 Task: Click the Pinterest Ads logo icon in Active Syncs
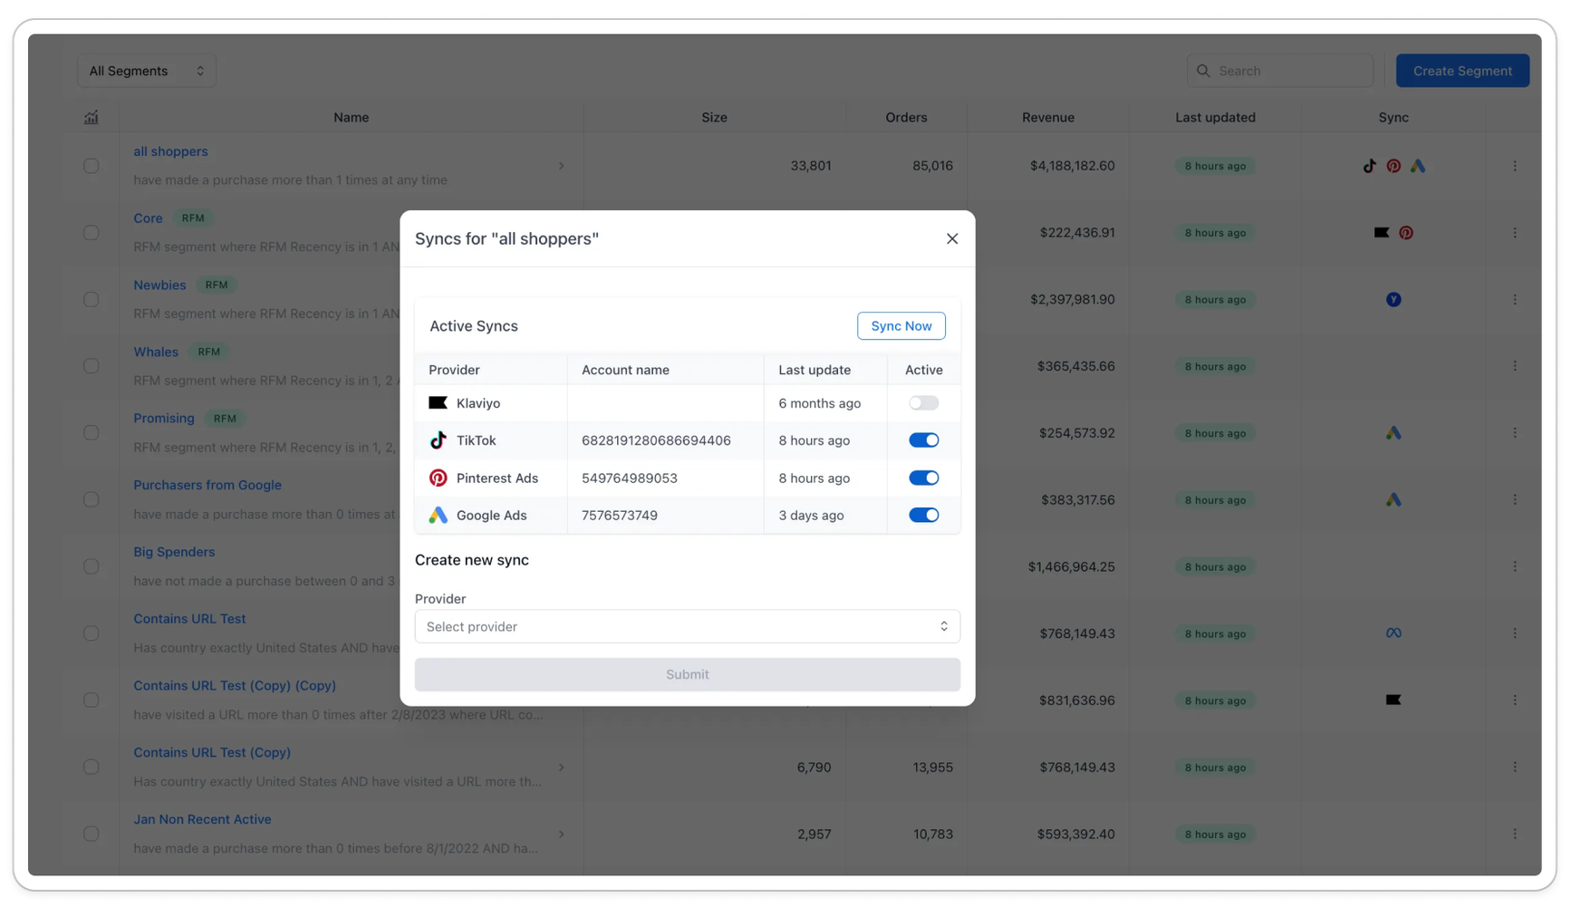pyautogui.click(x=438, y=478)
